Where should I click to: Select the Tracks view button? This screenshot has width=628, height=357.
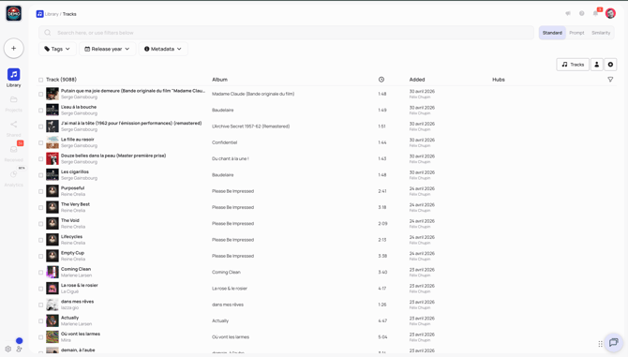(x=573, y=65)
